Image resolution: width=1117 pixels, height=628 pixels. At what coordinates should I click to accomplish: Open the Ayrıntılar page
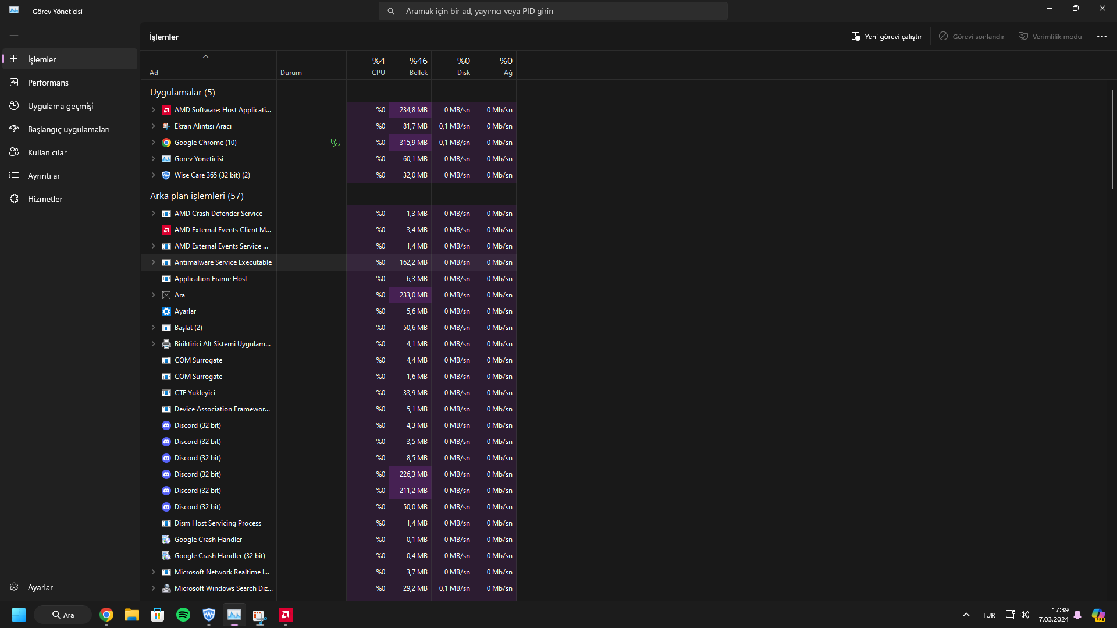[x=70, y=176]
